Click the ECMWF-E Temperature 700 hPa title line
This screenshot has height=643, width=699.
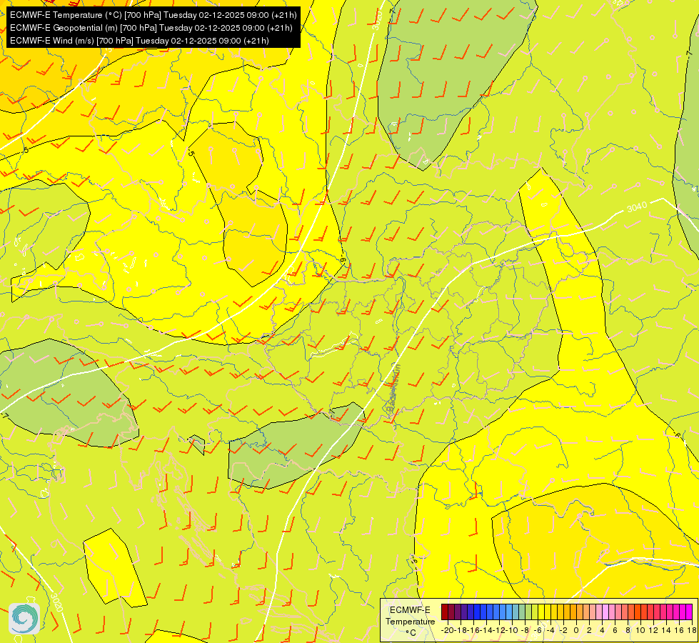[153, 15]
